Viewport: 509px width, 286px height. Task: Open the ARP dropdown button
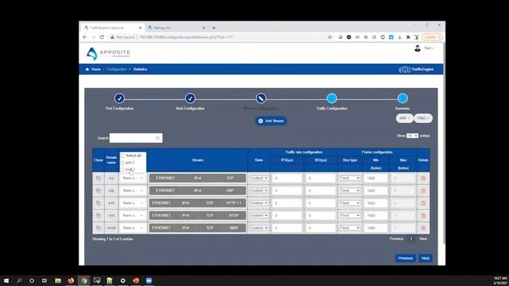[404, 118]
